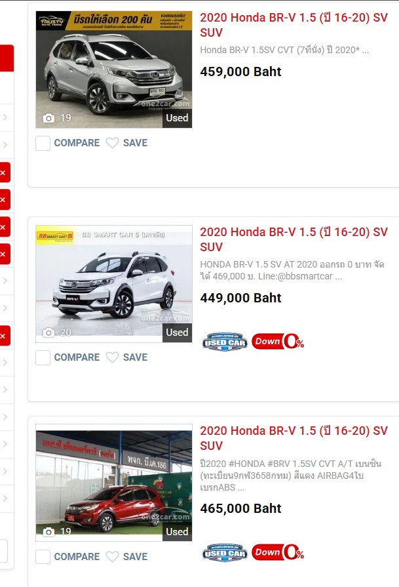Click the Used label on silver BR-V photo
Screen dimensions: 399x587
[178, 118]
